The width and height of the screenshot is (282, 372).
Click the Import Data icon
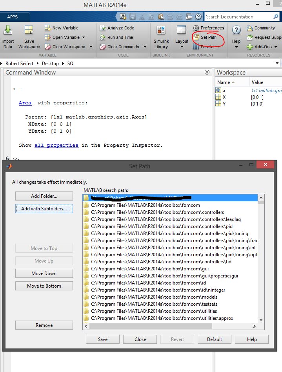tap(8, 30)
